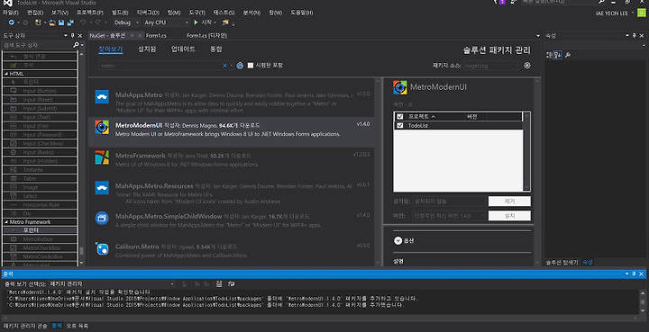Switch to the Form1.cs design tab
This screenshot has width=649, height=332.
[x=207, y=35]
